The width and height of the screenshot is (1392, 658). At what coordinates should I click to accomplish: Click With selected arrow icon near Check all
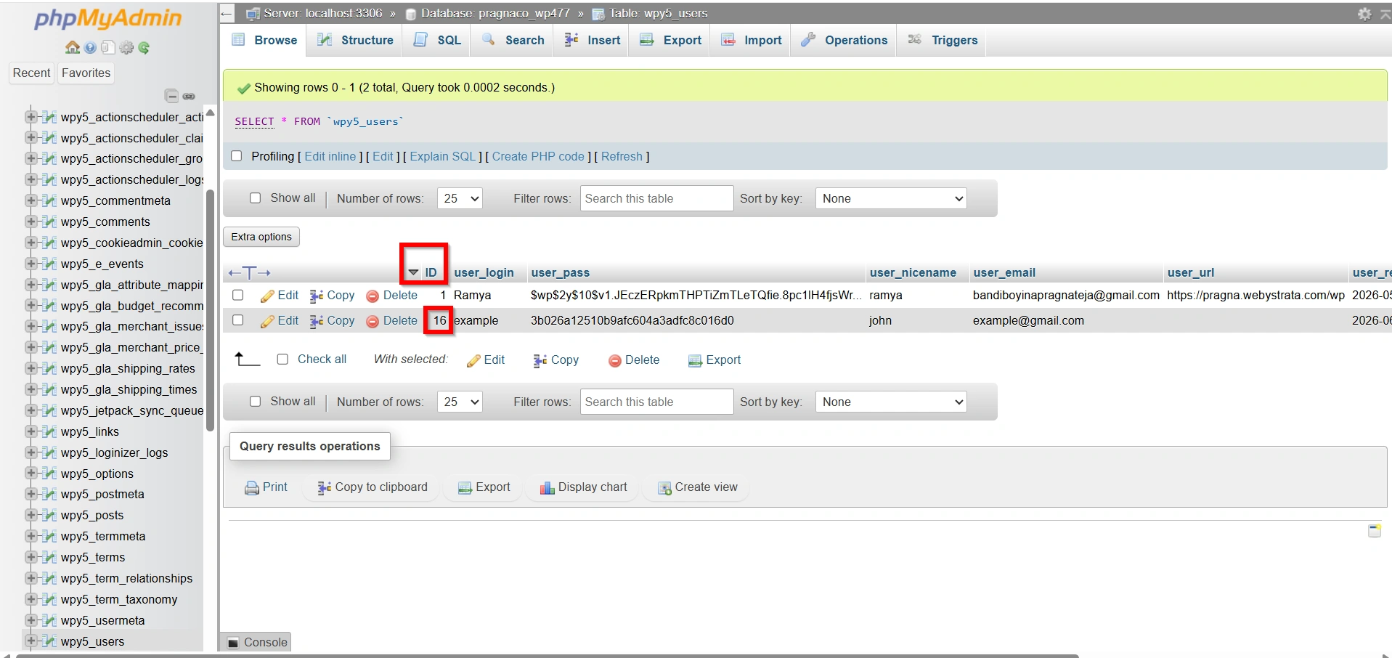[x=248, y=359]
